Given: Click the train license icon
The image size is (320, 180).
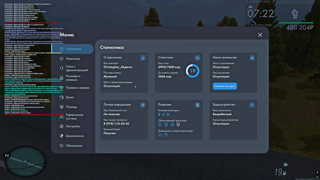Looking at the screenshot, I should pos(172,124).
